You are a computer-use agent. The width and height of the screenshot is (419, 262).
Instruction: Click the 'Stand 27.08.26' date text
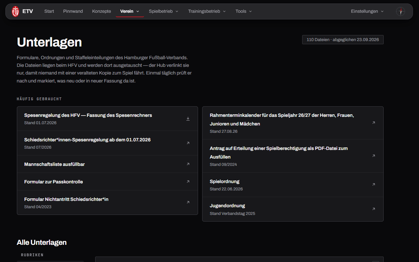pyautogui.click(x=224, y=131)
